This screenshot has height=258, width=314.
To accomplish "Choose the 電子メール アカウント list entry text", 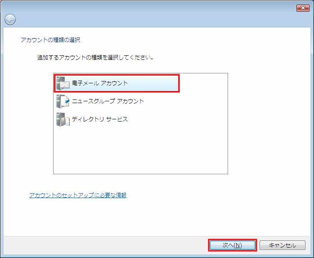I will pyautogui.click(x=100, y=83).
